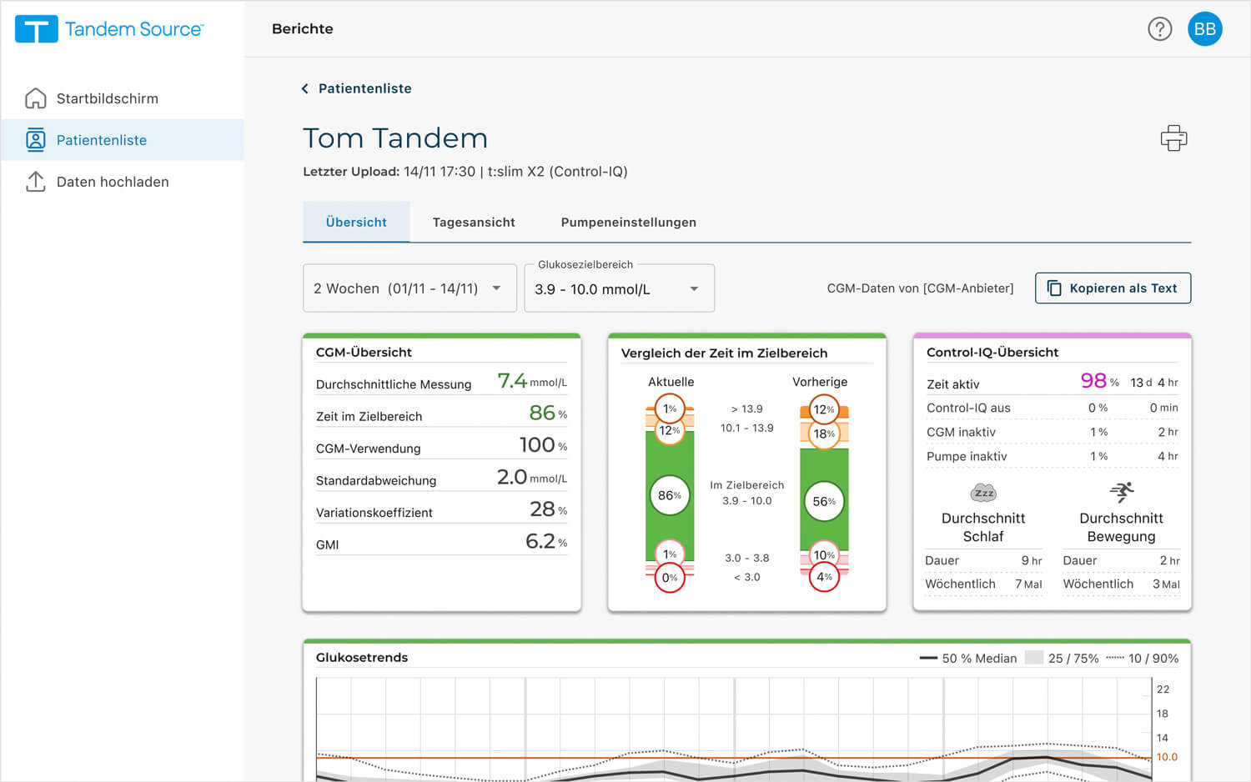Open the 2 Wochen date range dropdown
The width and height of the screenshot is (1251, 782).
click(x=409, y=288)
